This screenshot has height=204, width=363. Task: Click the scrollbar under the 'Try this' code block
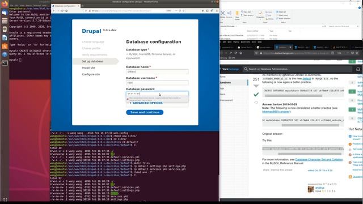click(310, 154)
